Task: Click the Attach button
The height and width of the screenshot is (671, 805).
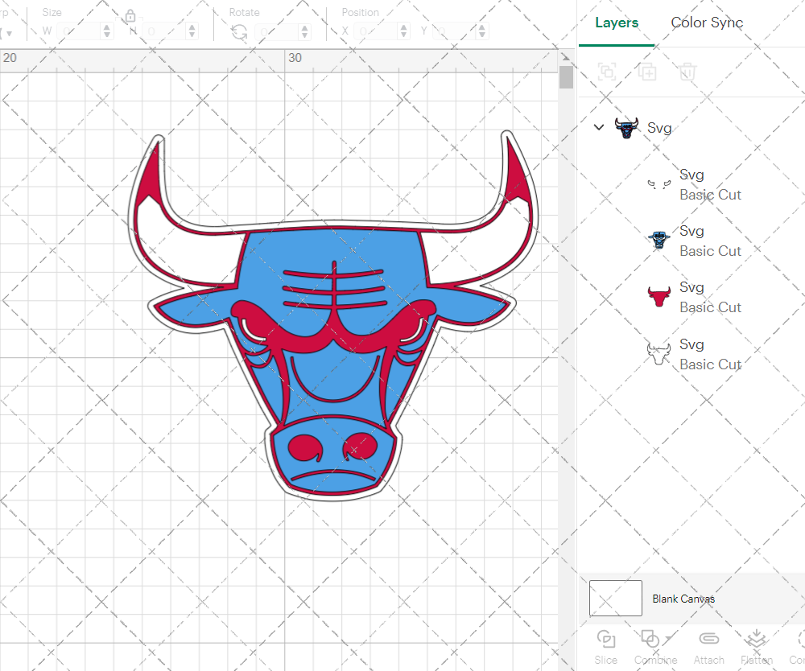Action: pos(708,648)
